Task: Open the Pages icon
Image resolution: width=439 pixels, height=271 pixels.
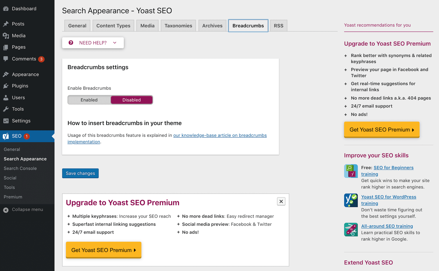Action: [6, 47]
